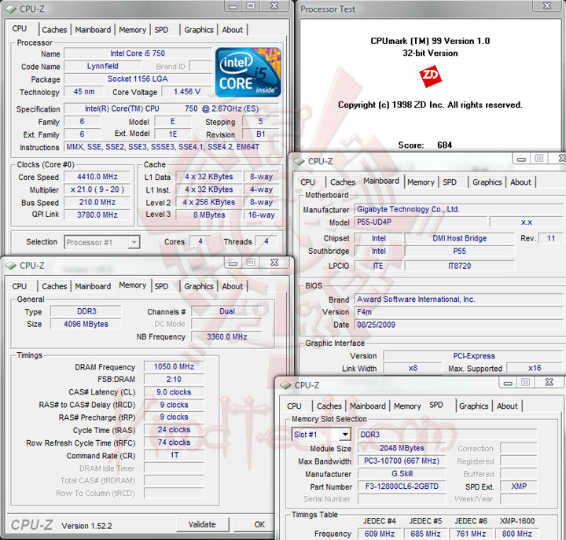The image size is (566, 540).
Task: Select Caches tab in SPD CPU-Z window
Action: tap(329, 406)
